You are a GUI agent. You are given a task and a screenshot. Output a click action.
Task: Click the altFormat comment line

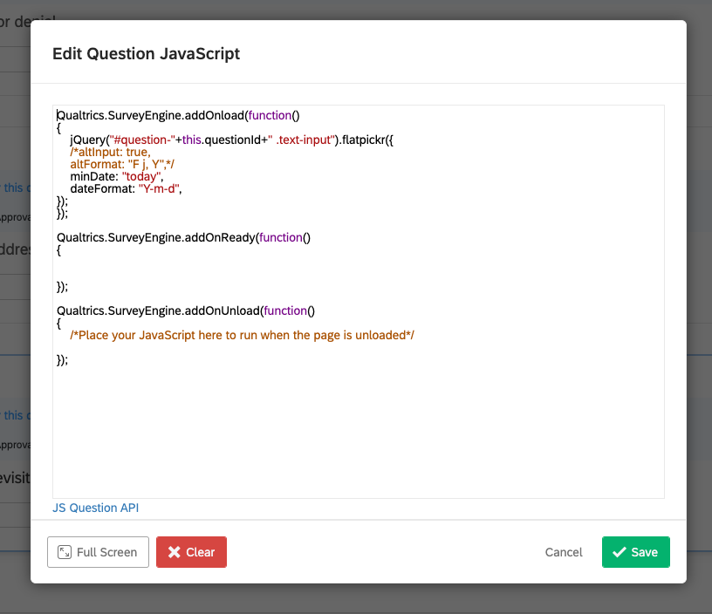[x=122, y=164]
